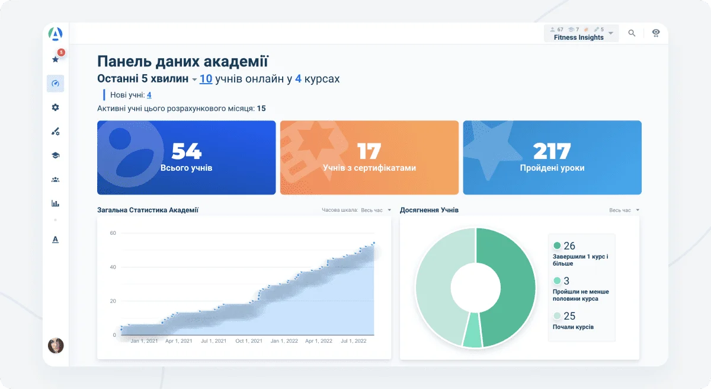The image size is (711, 389).
Task: Click the last data point on line chart
Action: coord(374,243)
